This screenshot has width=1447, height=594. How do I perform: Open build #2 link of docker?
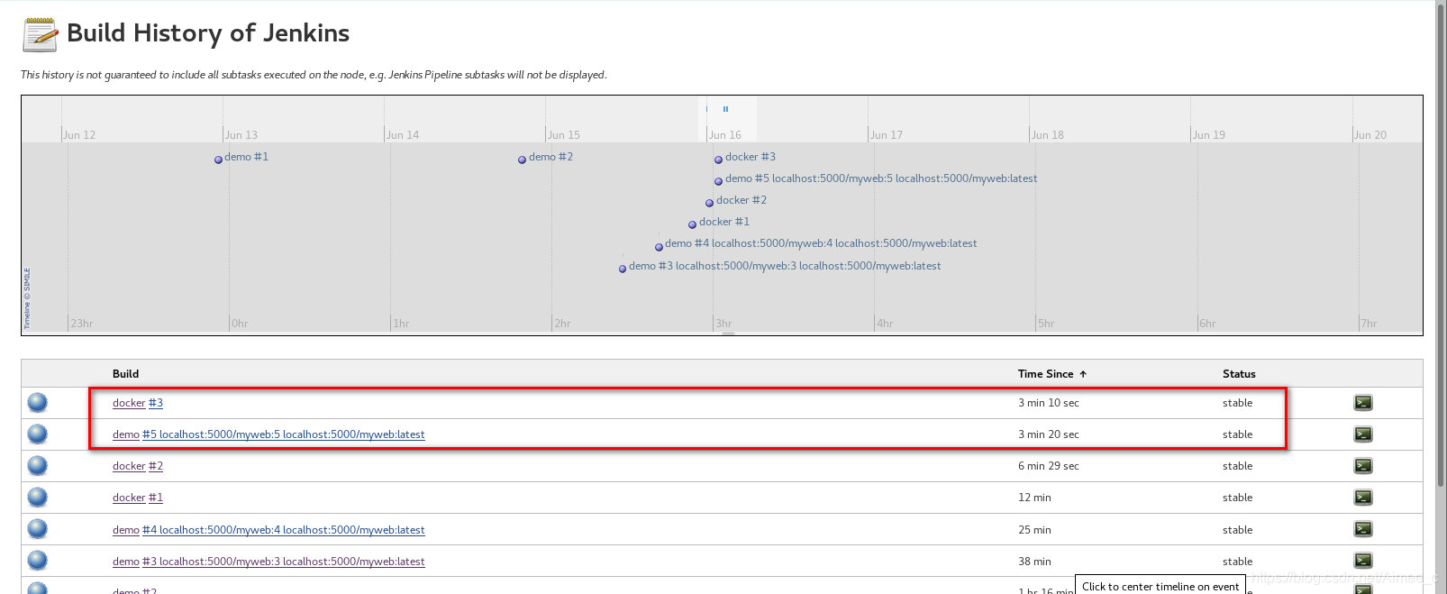tap(156, 466)
